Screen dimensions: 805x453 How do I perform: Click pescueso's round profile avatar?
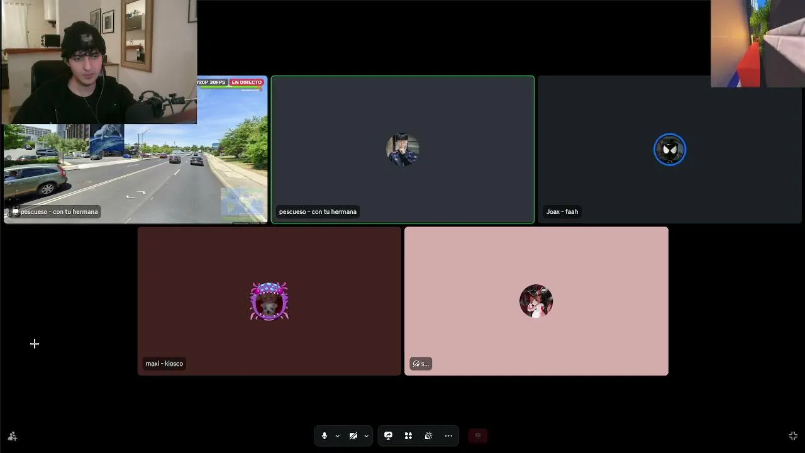(402, 150)
